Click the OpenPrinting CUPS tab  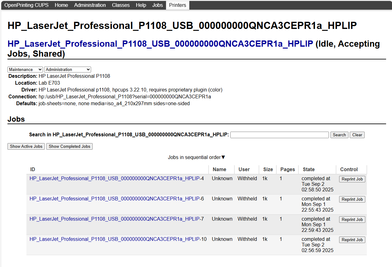(x=26, y=5)
